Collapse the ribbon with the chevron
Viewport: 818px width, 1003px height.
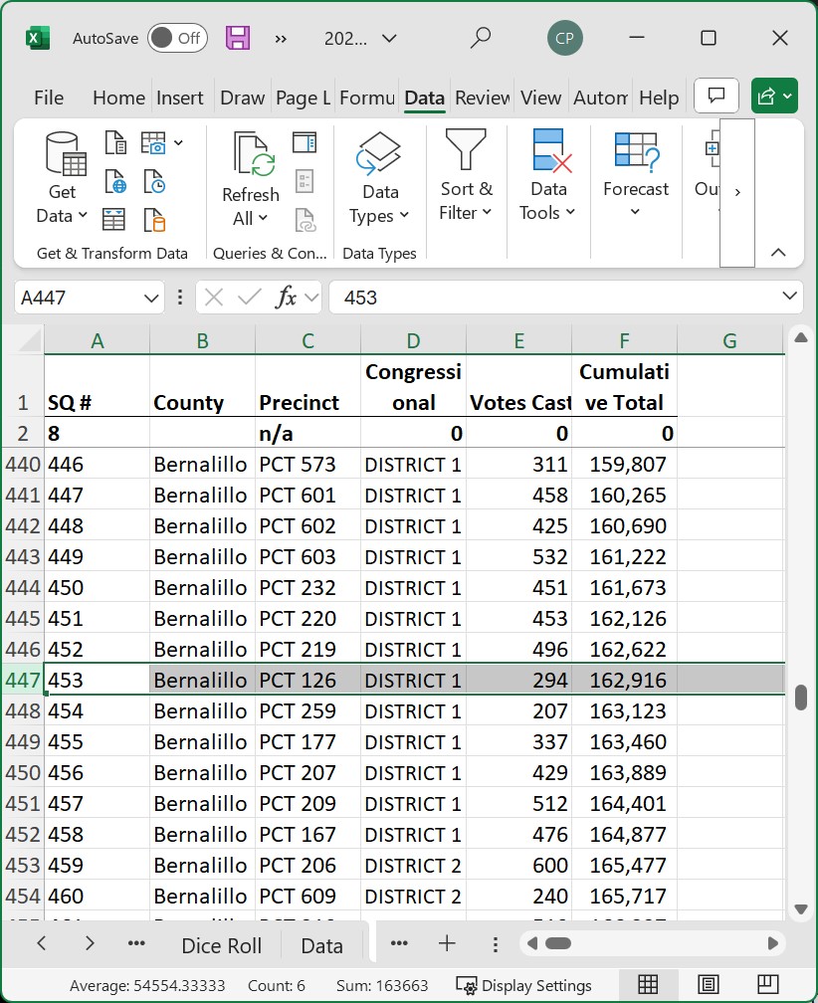click(x=778, y=252)
